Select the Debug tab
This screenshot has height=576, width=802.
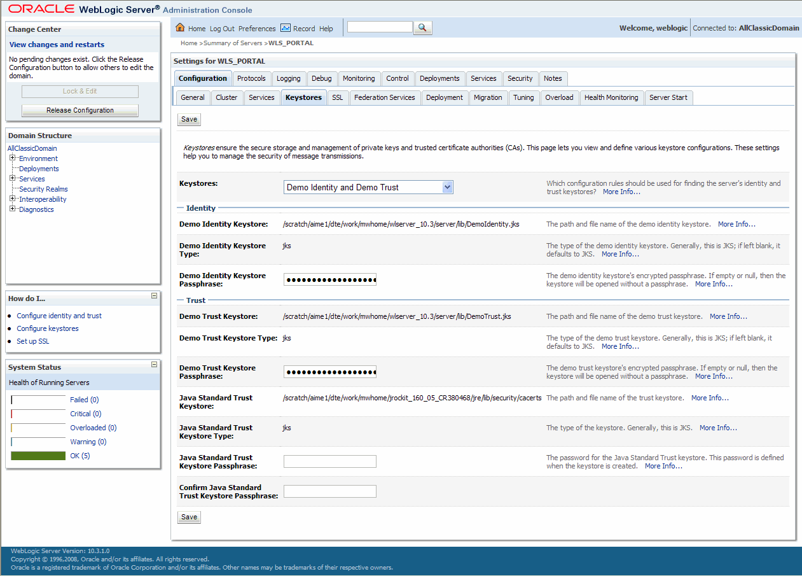pyautogui.click(x=322, y=78)
